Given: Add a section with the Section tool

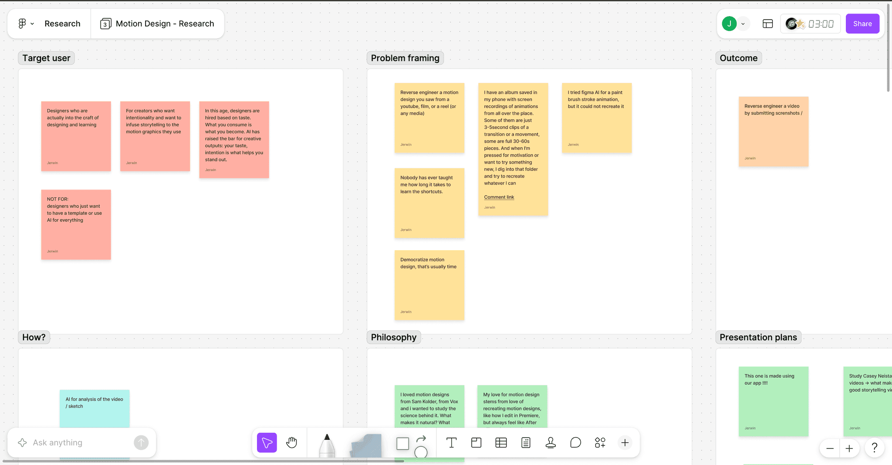Looking at the screenshot, I should tap(476, 443).
